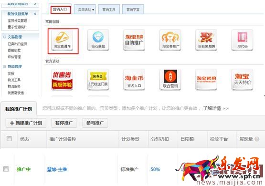Image resolution: width=265 pixels, height=186 pixels.
Task: Select the 我的推广计划 tab
Action: [x=19, y=109]
